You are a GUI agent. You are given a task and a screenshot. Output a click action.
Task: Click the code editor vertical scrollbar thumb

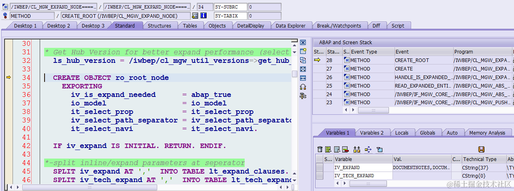294,73
